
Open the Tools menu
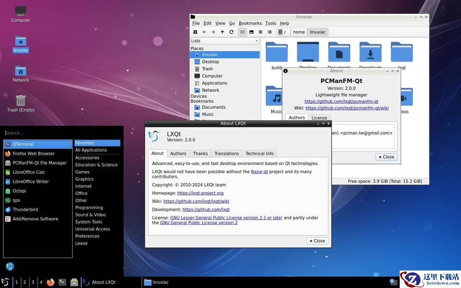click(271, 23)
